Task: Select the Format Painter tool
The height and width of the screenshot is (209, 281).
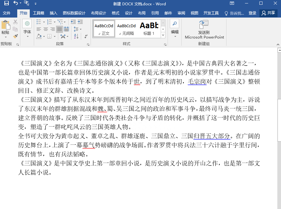Action: coord(15,37)
